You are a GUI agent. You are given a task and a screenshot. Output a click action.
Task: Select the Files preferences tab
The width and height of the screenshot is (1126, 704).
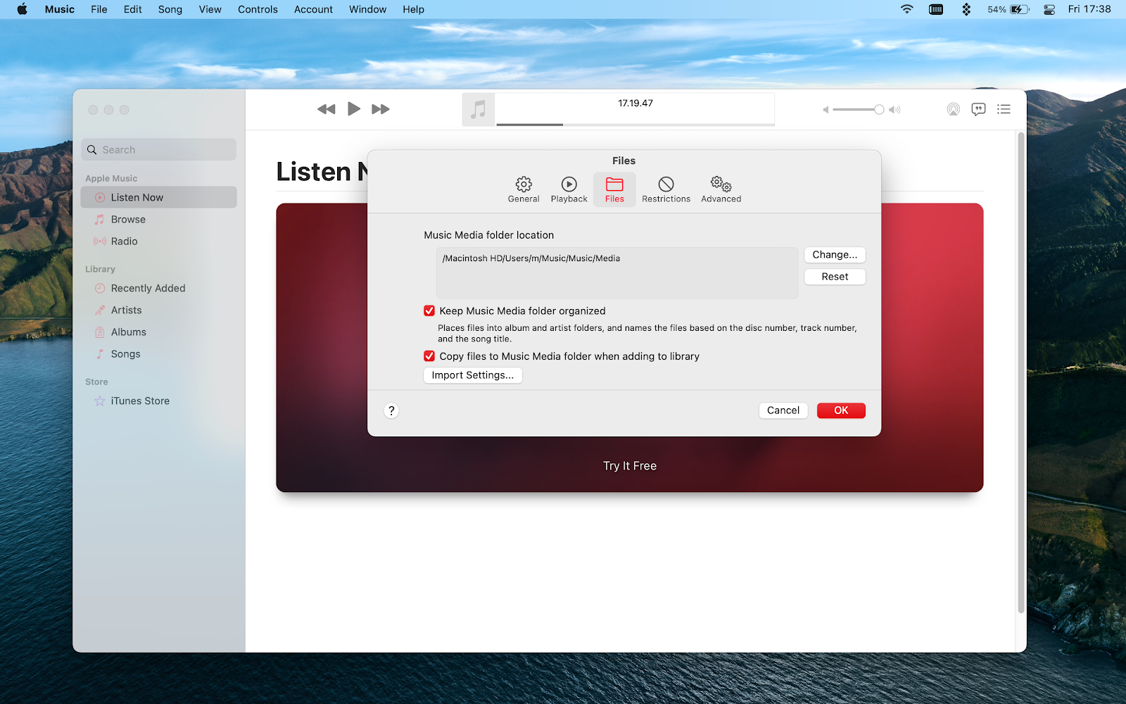[614, 189]
